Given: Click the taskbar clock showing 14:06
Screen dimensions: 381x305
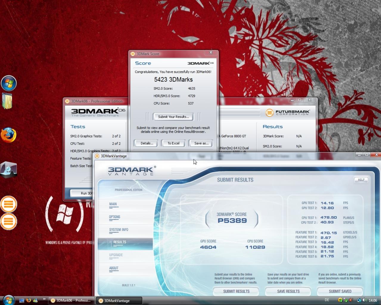Looking at the screenshot, I should (x=373, y=300).
